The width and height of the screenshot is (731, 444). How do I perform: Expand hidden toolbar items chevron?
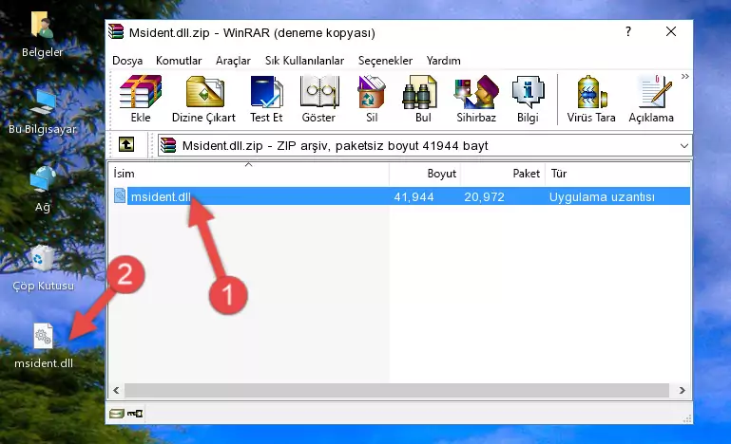coord(684,76)
